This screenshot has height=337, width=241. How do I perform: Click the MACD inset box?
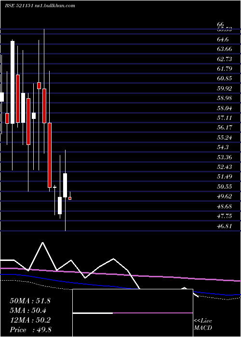coord(133,313)
